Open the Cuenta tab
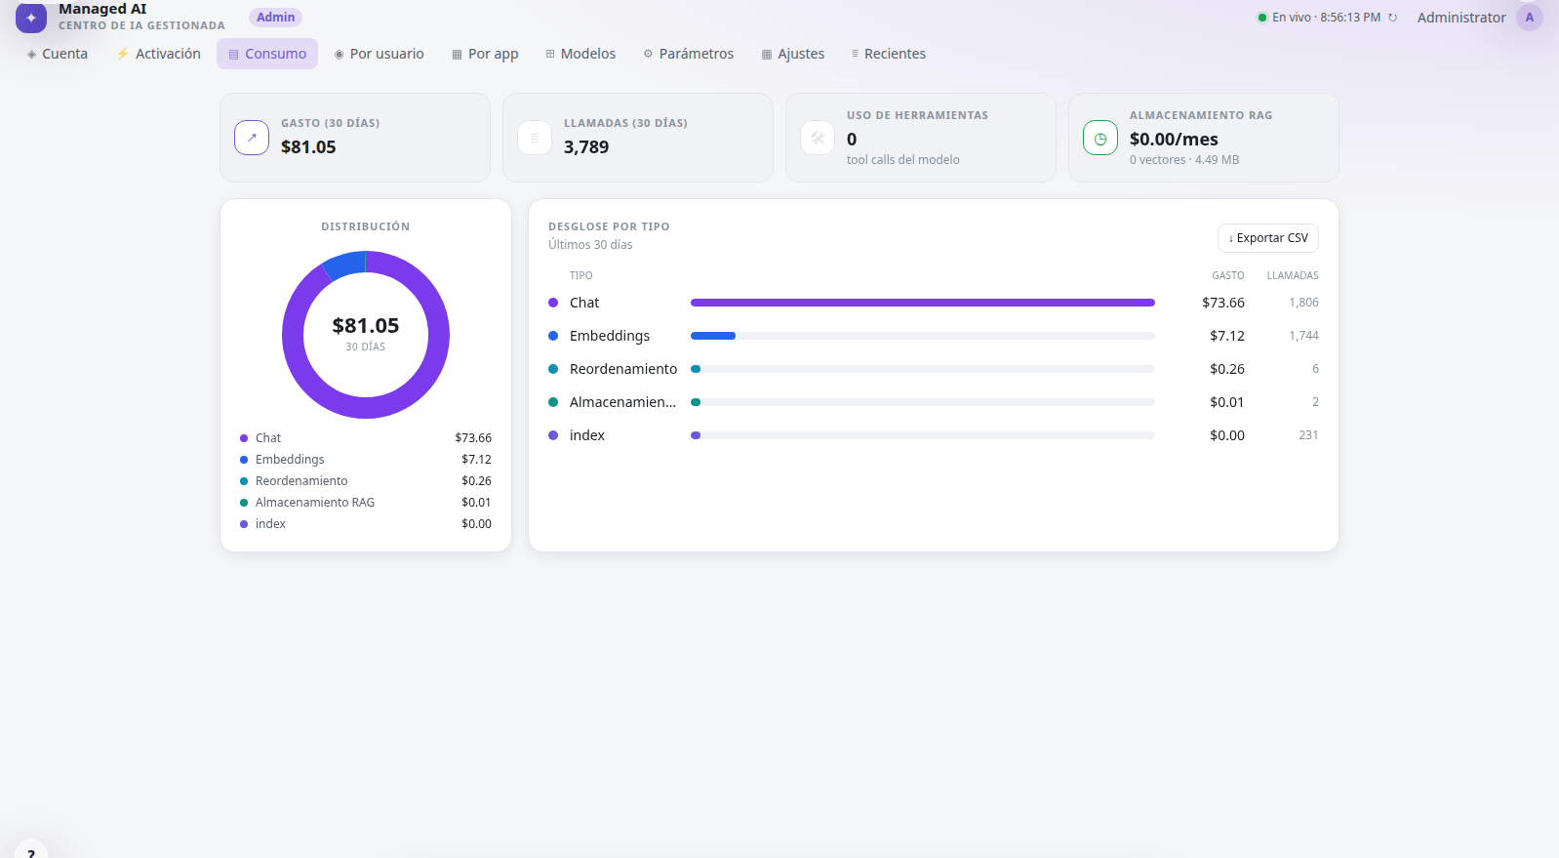Screen dimensions: 1559x858 [58, 54]
